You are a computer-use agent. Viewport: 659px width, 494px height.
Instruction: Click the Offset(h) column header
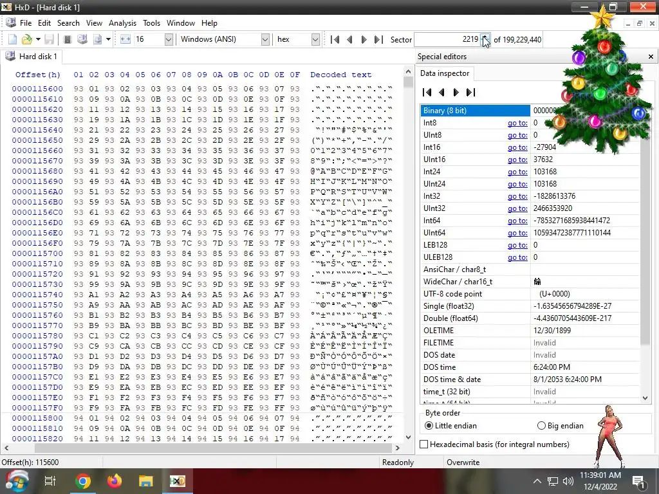[38, 75]
